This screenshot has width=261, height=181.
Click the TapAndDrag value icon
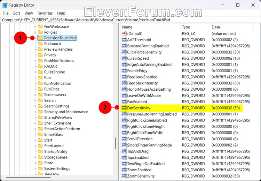tap(124, 151)
